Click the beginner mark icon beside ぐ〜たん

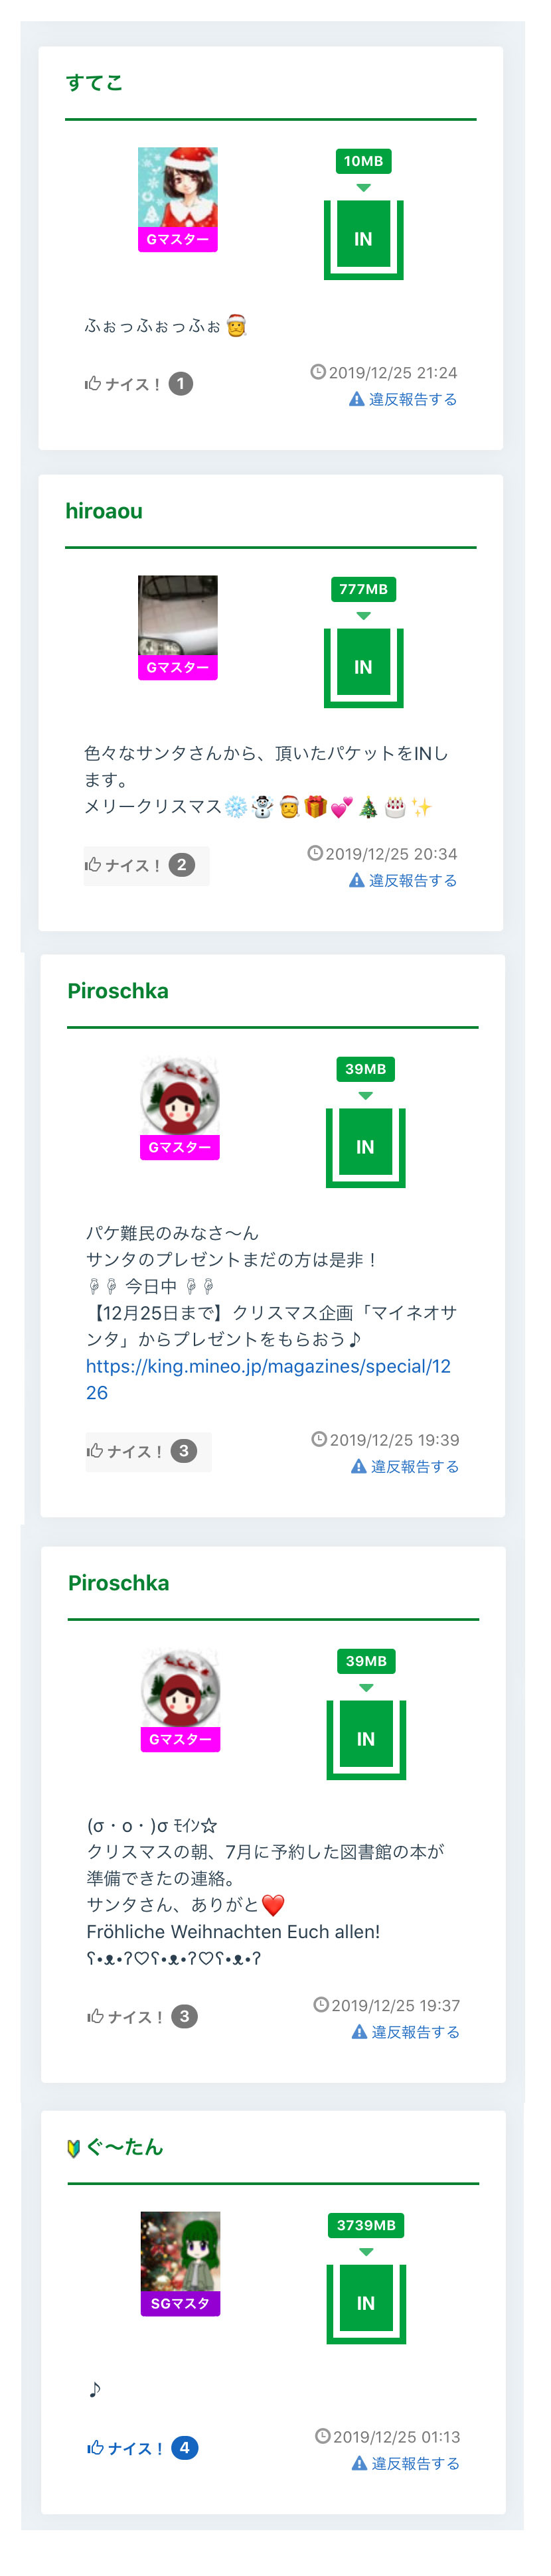pyautogui.click(x=73, y=2148)
